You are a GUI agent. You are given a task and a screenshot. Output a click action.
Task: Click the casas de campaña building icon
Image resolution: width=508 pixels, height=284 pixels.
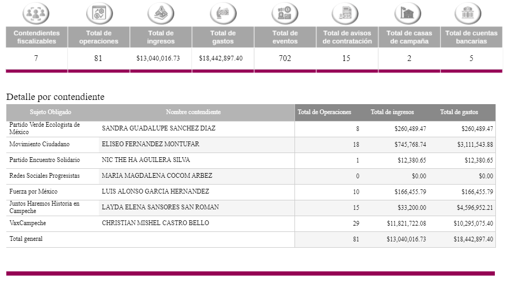click(x=408, y=13)
